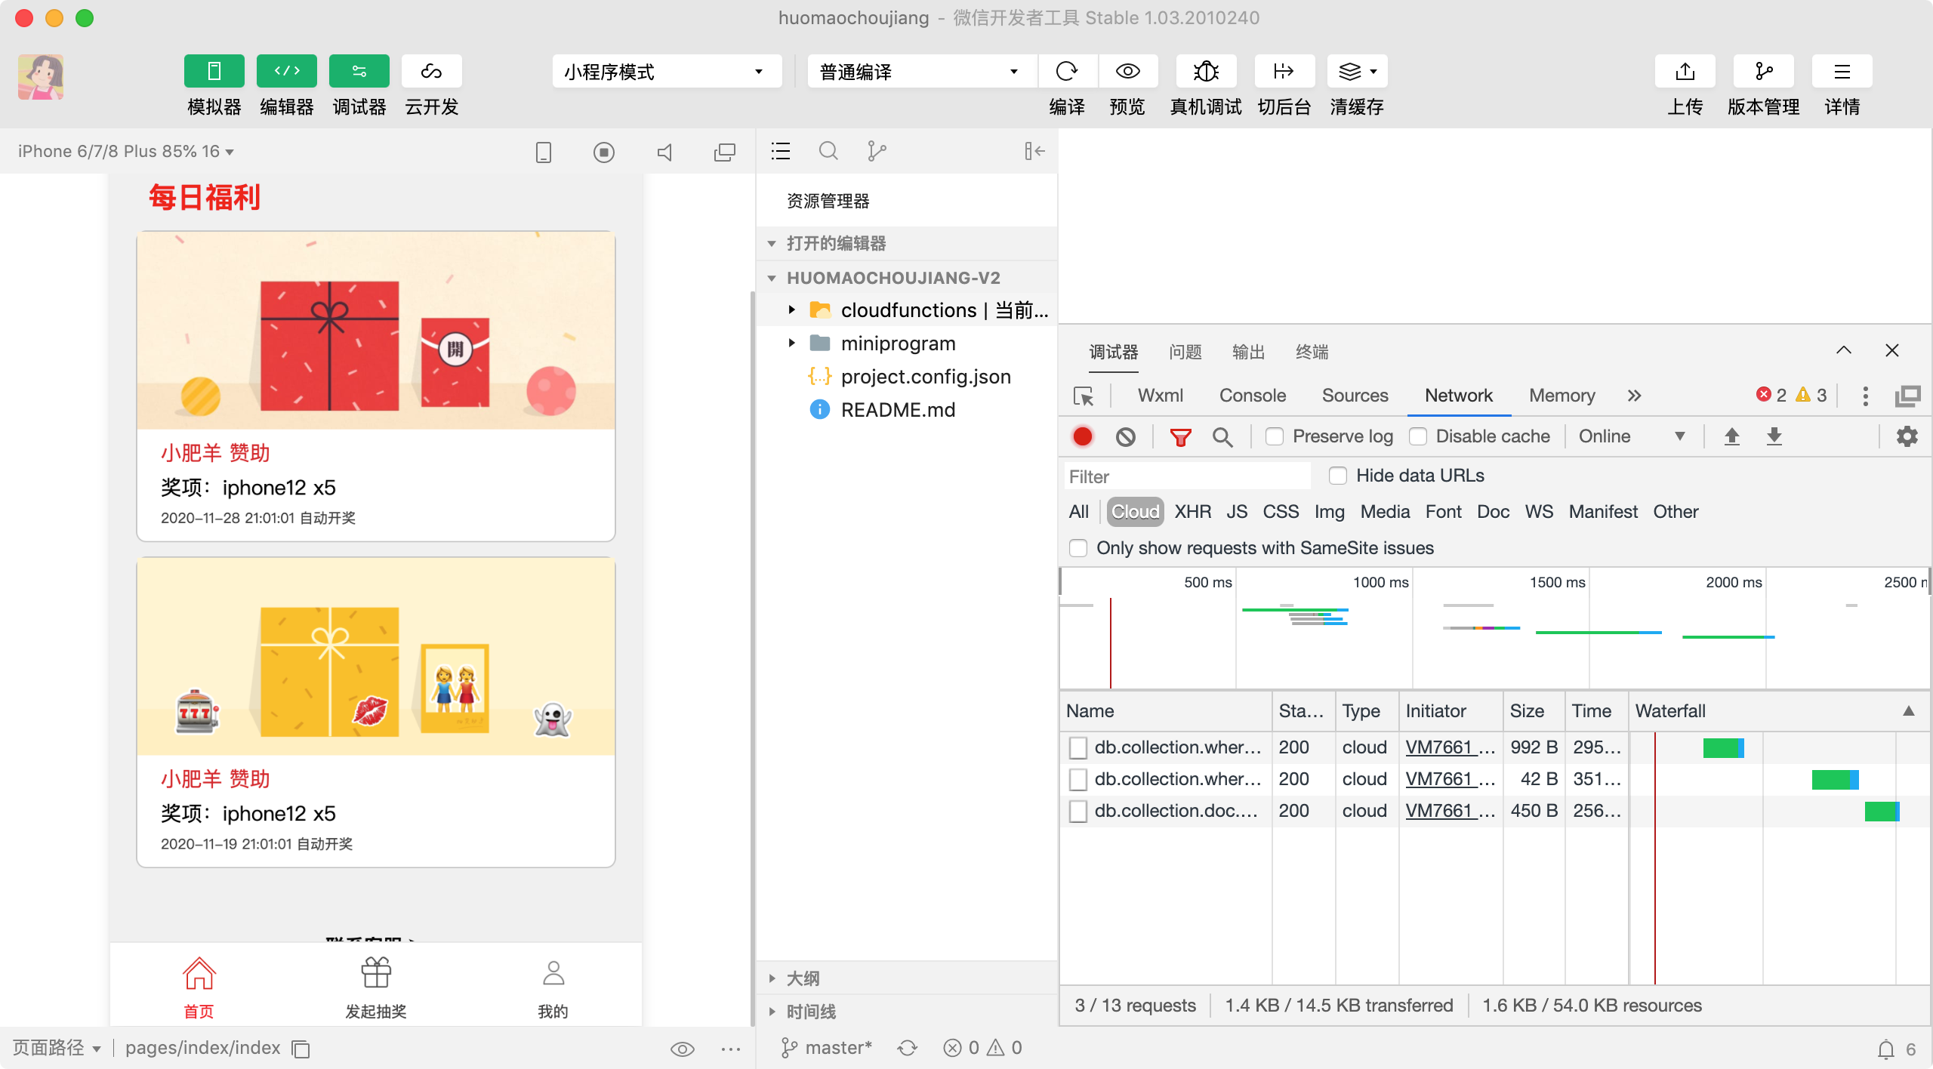Open the source control icon in the explorer
This screenshot has height=1069, width=1933.
click(876, 152)
